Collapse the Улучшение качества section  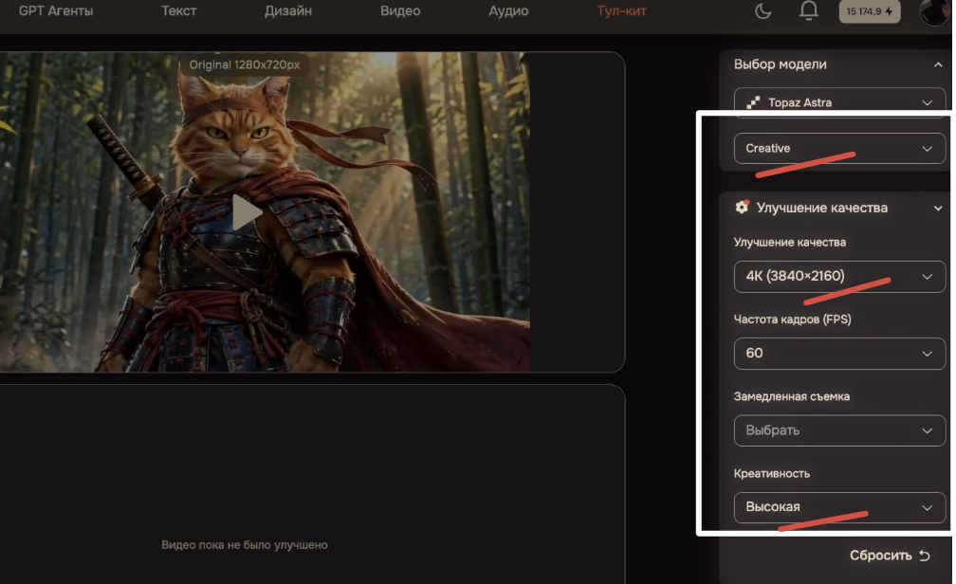[938, 208]
